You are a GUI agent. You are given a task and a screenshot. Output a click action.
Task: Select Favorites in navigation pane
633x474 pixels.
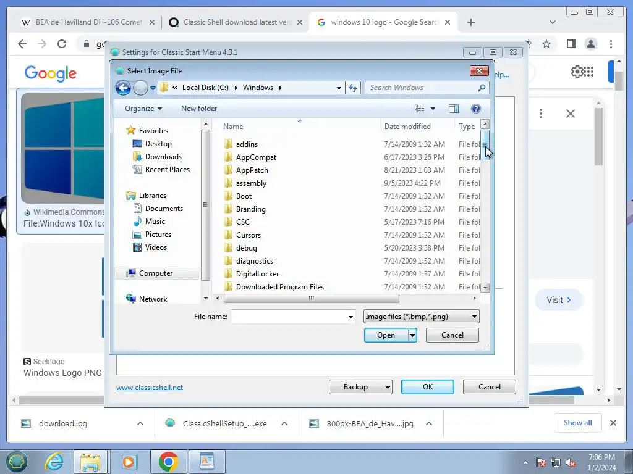(153, 131)
